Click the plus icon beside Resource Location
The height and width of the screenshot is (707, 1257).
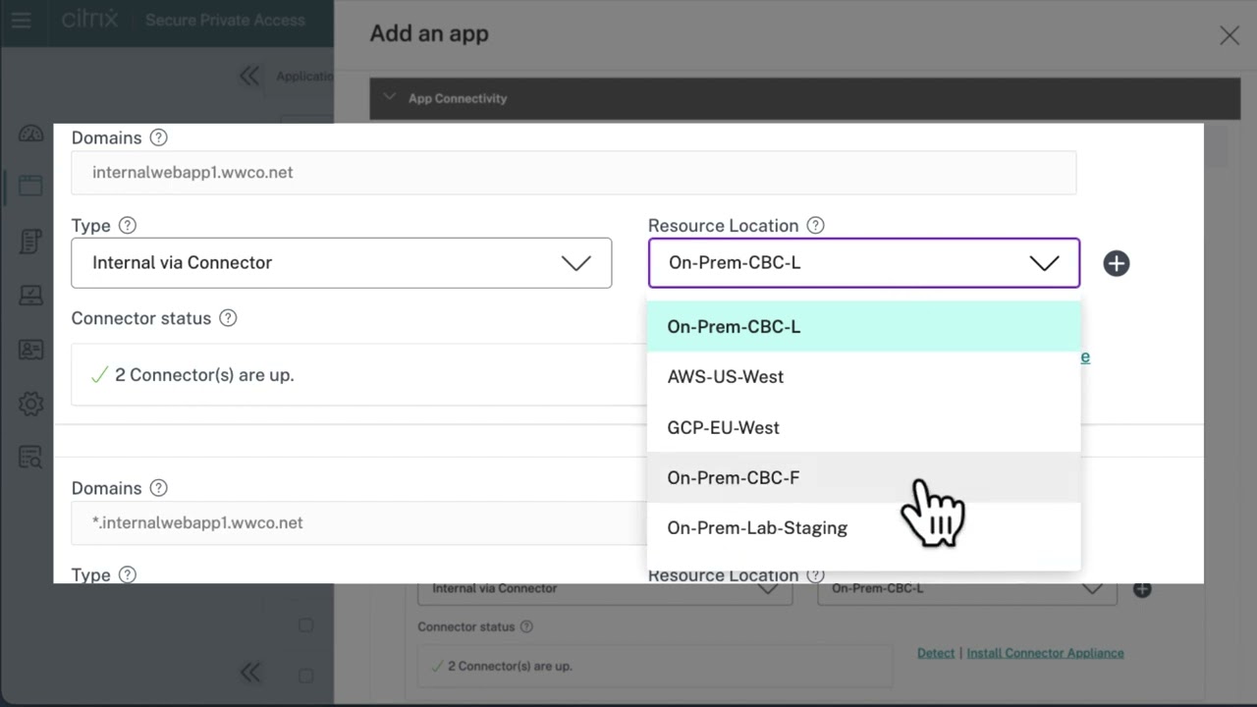tap(1117, 263)
